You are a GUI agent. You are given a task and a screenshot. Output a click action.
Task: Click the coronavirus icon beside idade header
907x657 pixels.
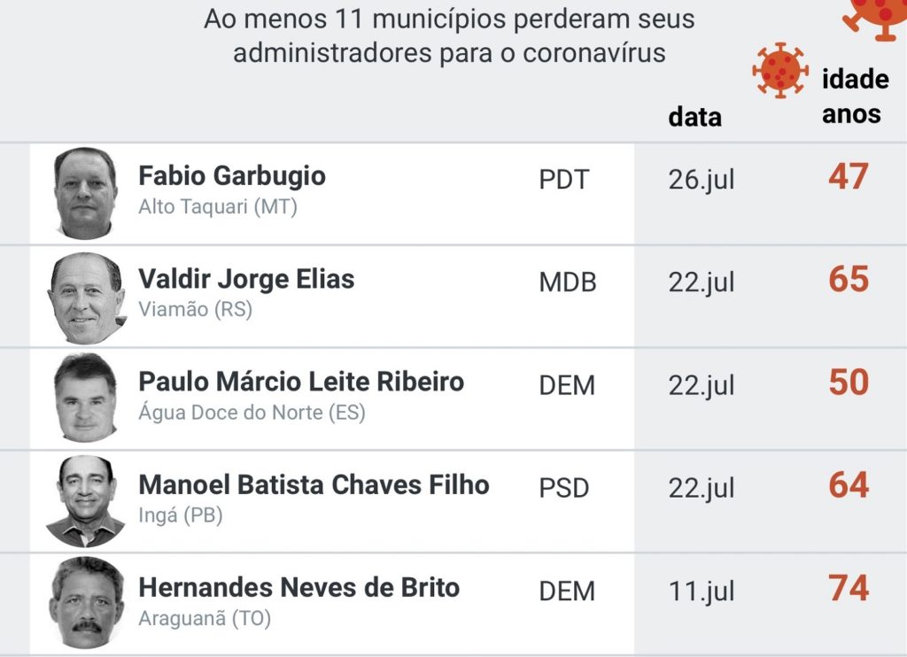(780, 70)
